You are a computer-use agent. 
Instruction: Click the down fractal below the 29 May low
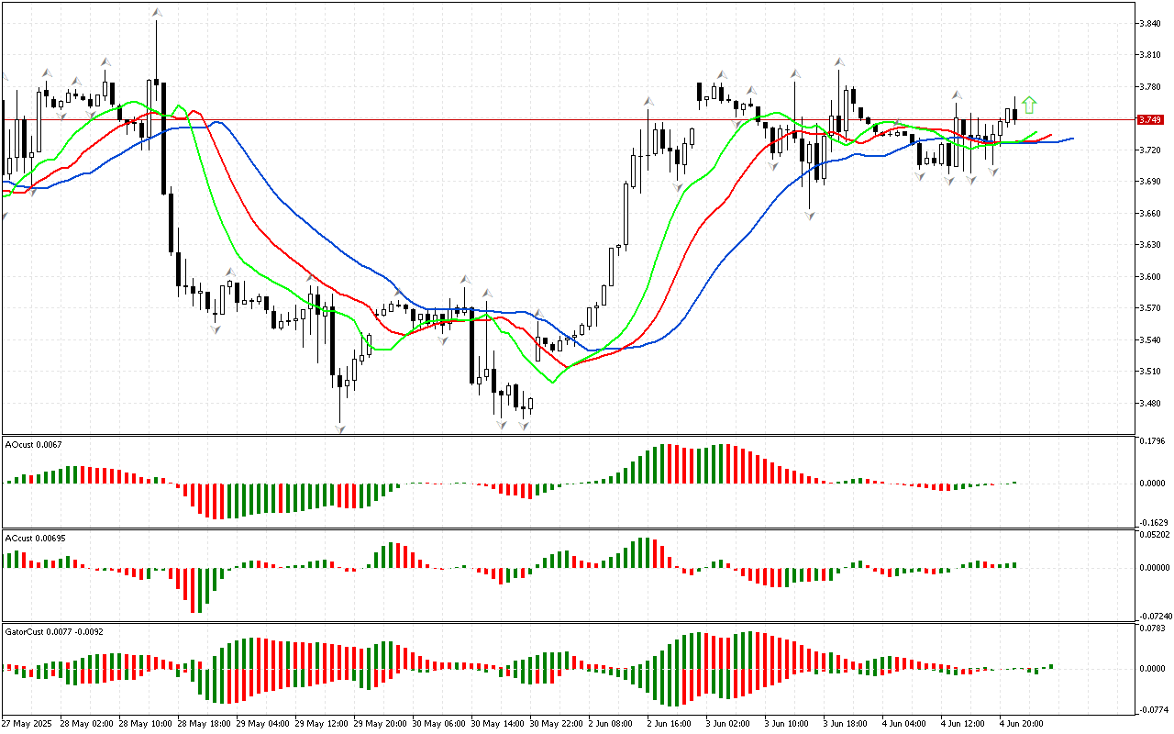tap(340, 428)
